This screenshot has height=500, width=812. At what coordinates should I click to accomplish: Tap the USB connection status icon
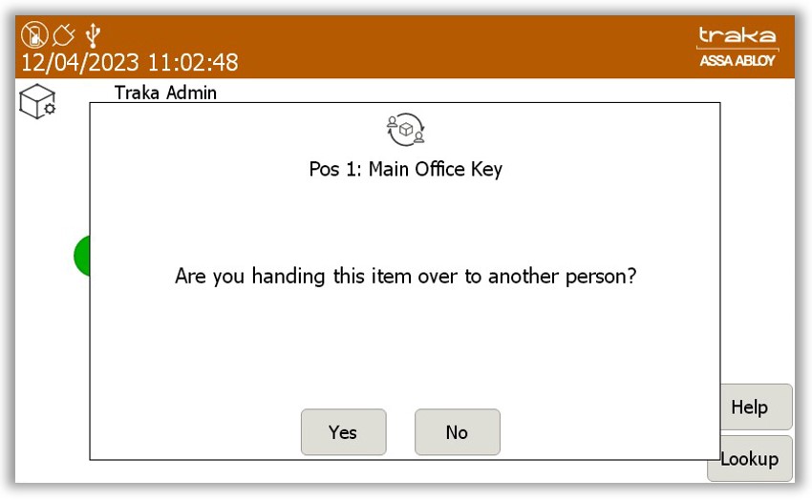[94, 35]
